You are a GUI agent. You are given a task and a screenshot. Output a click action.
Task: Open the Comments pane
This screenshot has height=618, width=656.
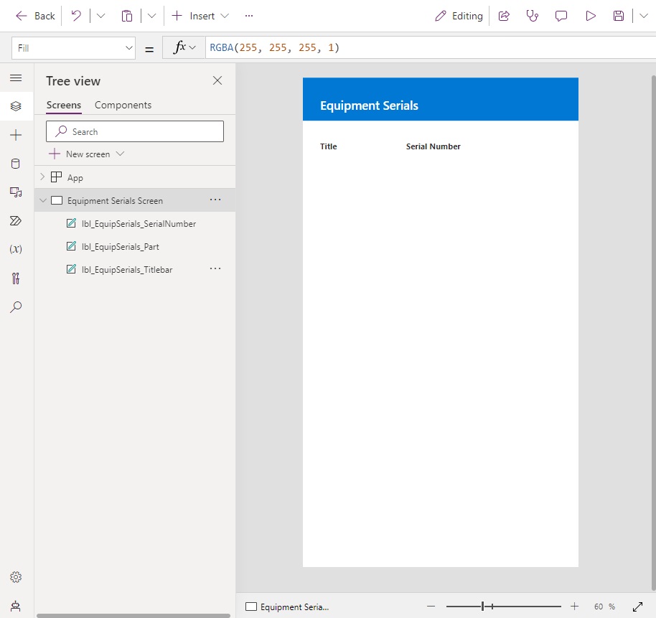(x=561, y=15)
